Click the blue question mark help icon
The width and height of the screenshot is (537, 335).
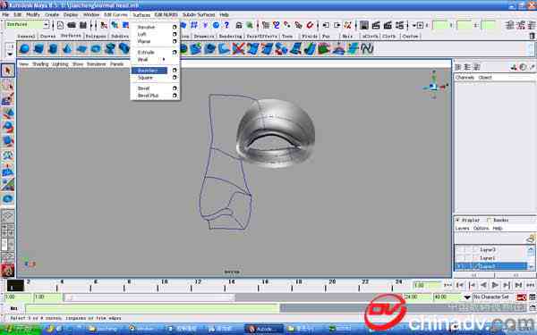[x=226, y=25]
